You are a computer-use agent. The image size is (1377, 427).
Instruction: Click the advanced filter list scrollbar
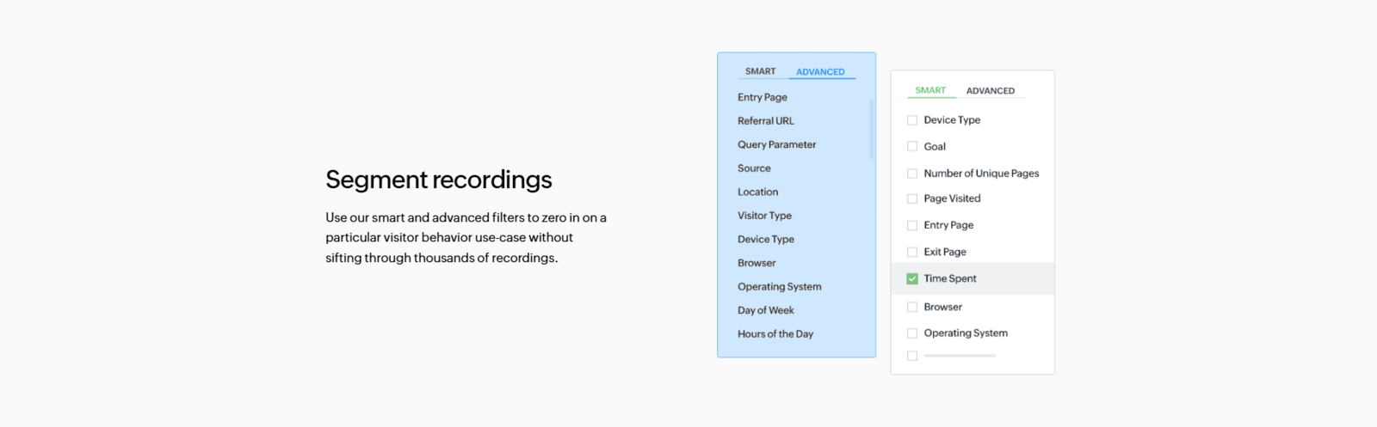pyautogui.click(x=871, y=130)
